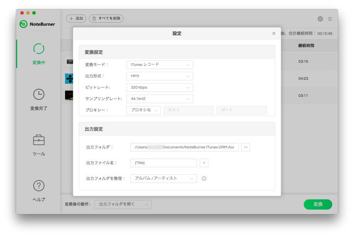This screenshot has height=237, width=354.
Task: Open the ヘルプ help section
Action: coord(39,191)
